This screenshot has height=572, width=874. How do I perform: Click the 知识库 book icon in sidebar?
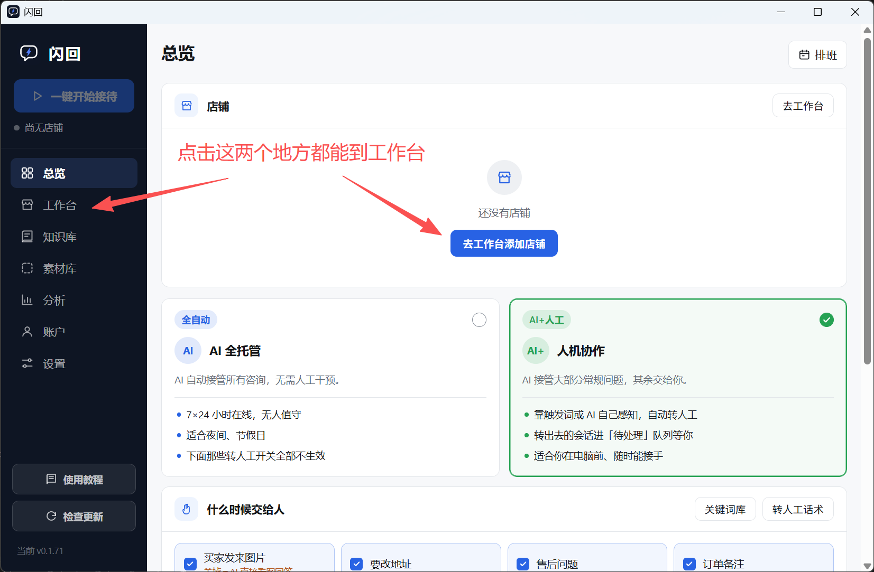pyautogui.click(x=27, y=237)
